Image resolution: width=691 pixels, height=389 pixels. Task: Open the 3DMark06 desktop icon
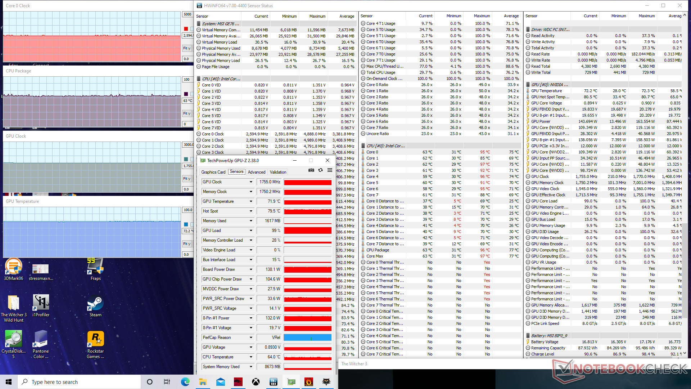(x=14, y=269)
